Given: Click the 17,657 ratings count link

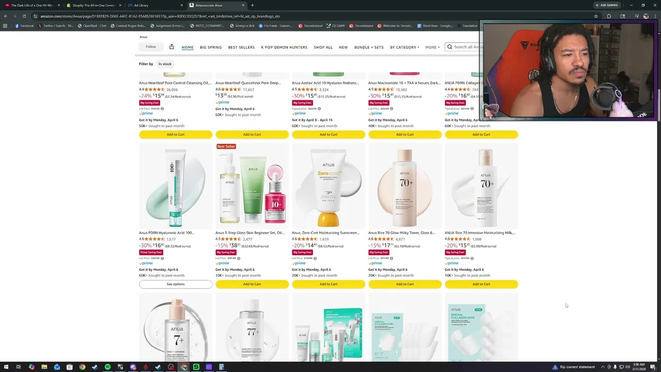Looking at the screenshot, I should [x=248, y=89].
